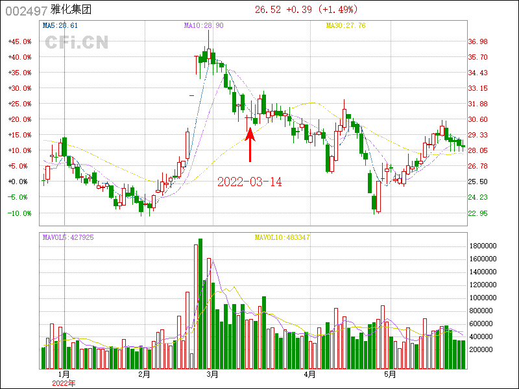Click the 2月 month label
Screen dimensions: 519x389
coord(144,375)
